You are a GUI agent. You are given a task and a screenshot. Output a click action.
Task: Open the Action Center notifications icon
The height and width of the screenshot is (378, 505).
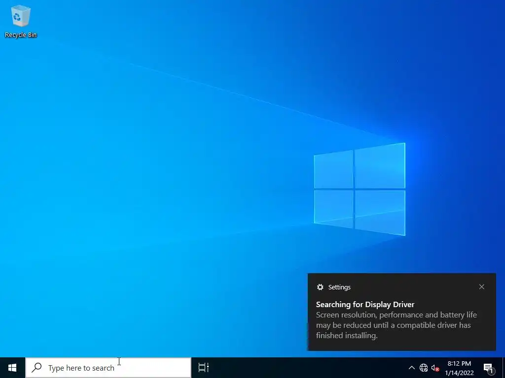(488, 368)
